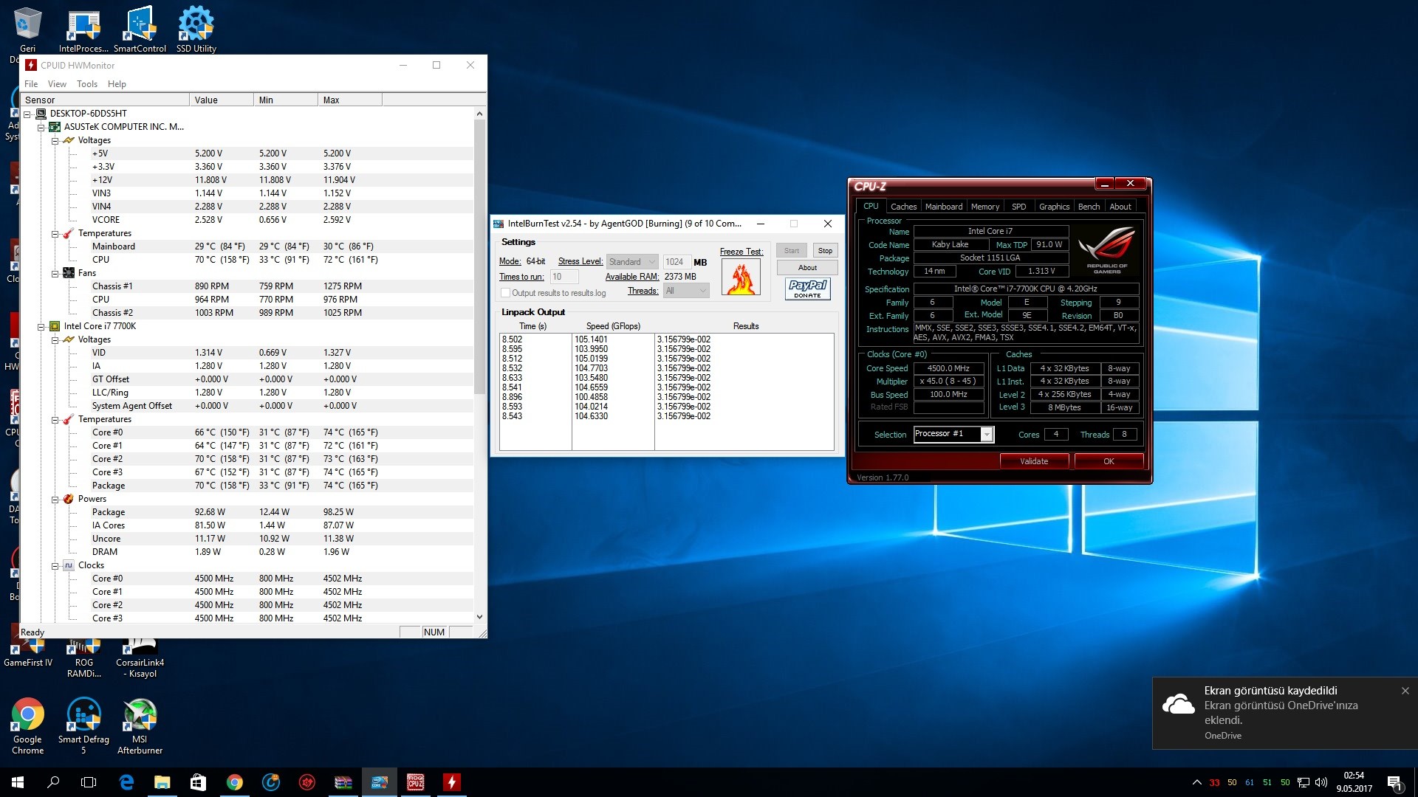Viewport: 1418px width, 797px height.
Task: Switch to the SPD tab in CPU-Z
Action: [1018, 207]
